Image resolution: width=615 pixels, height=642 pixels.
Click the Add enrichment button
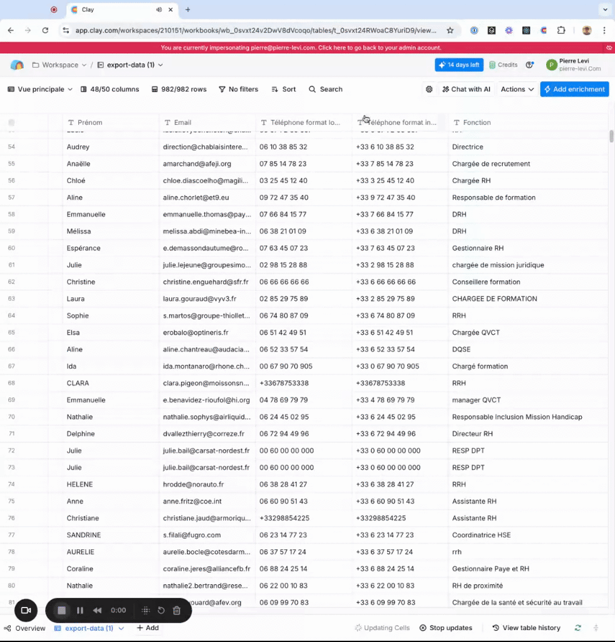574,90
